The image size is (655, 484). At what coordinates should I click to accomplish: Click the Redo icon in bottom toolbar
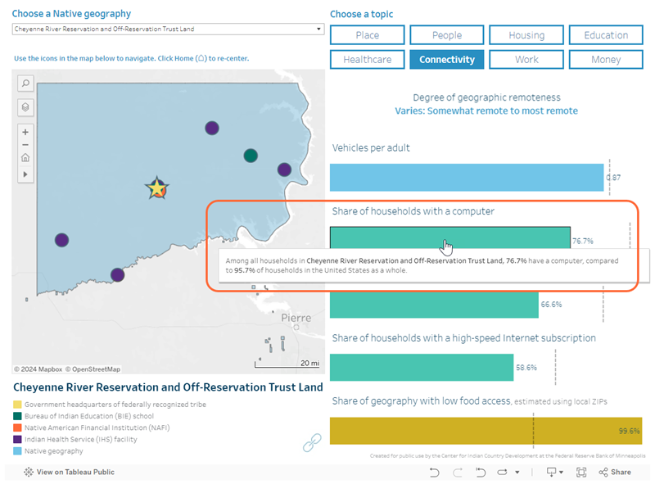coord(458,472)
